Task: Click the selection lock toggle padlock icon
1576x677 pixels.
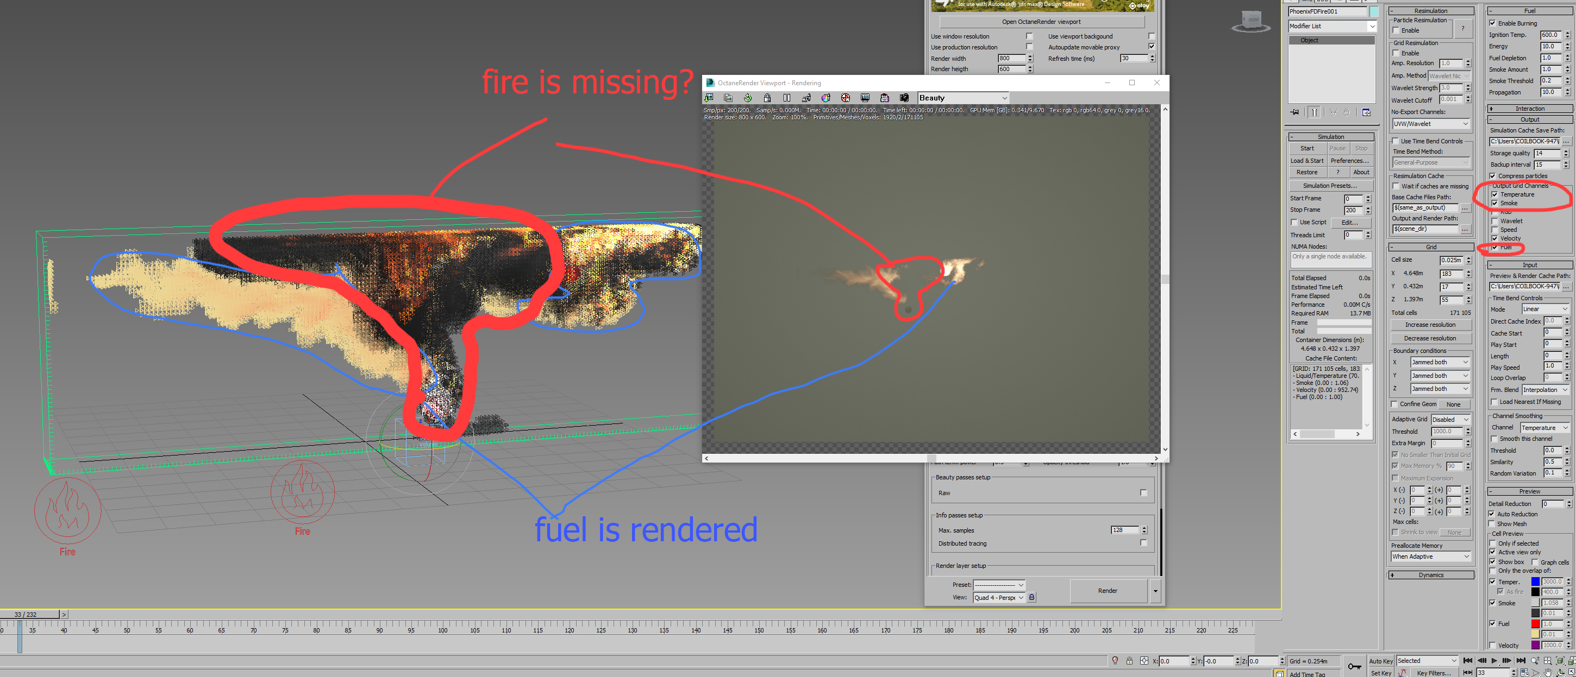Action: pyautogui.click(x=1129, y=661)
